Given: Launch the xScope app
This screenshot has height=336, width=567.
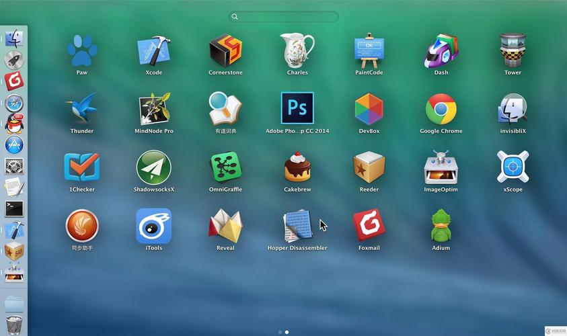Looking at the screenshot, I should 513,167.
